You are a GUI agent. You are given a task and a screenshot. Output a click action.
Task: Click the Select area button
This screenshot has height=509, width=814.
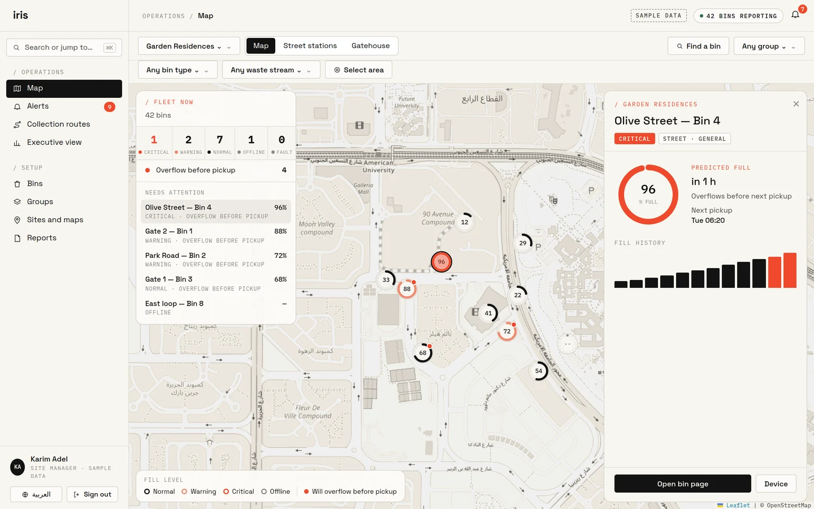pyautogui.click(x=359, y=70)
